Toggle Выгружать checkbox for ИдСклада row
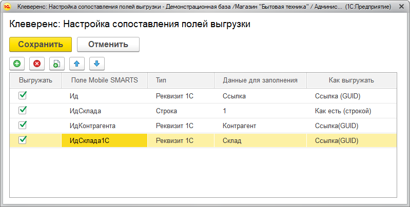This screenshot has width=410, height=207. point(23,110)
